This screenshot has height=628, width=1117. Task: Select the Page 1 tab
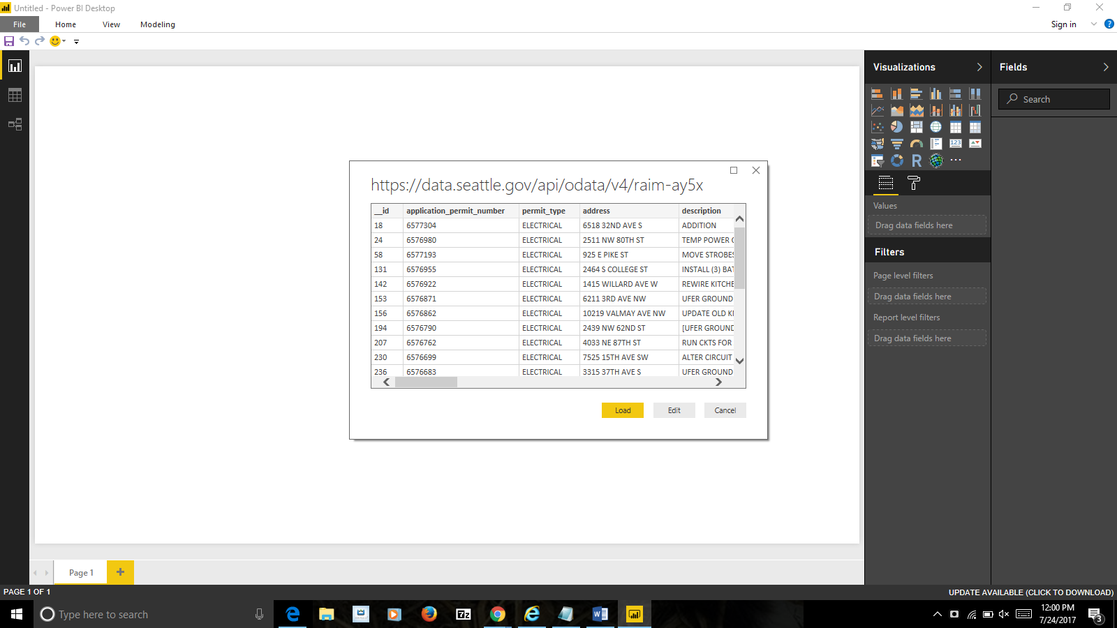(81, 572)
